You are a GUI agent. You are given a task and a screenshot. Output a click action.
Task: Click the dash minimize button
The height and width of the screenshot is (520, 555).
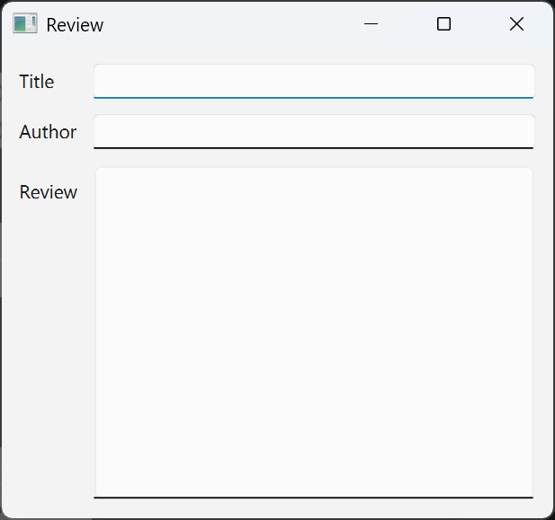point(371,24)
